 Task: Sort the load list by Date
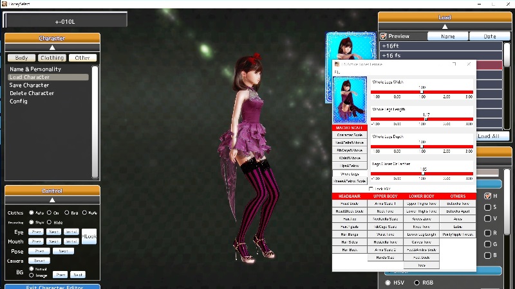click(489, 37)
